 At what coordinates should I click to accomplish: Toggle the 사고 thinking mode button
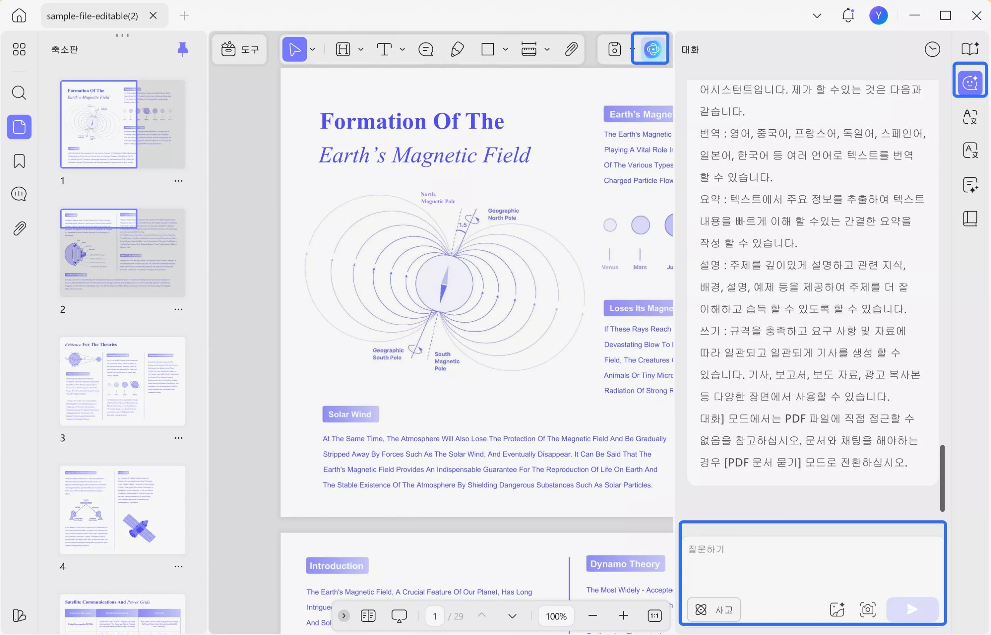tap(713, 609)
